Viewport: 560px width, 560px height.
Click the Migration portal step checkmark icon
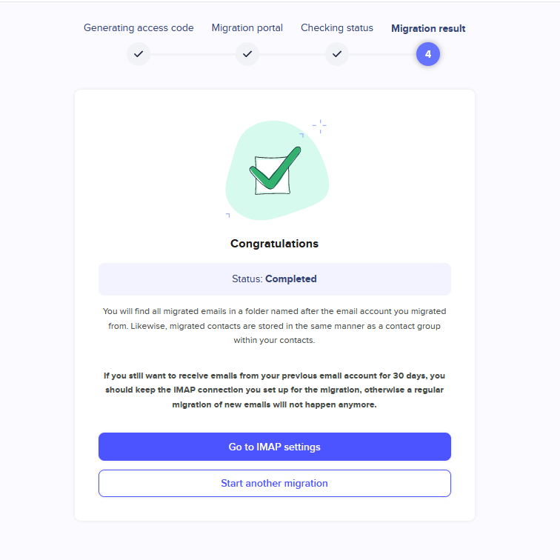(247, 54)
